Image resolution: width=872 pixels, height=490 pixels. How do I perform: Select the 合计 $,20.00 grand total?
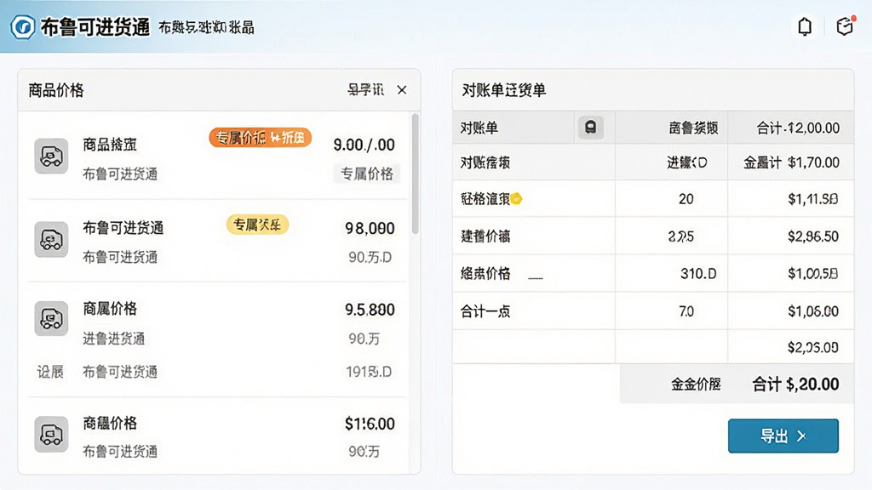(x=796, y=384)
